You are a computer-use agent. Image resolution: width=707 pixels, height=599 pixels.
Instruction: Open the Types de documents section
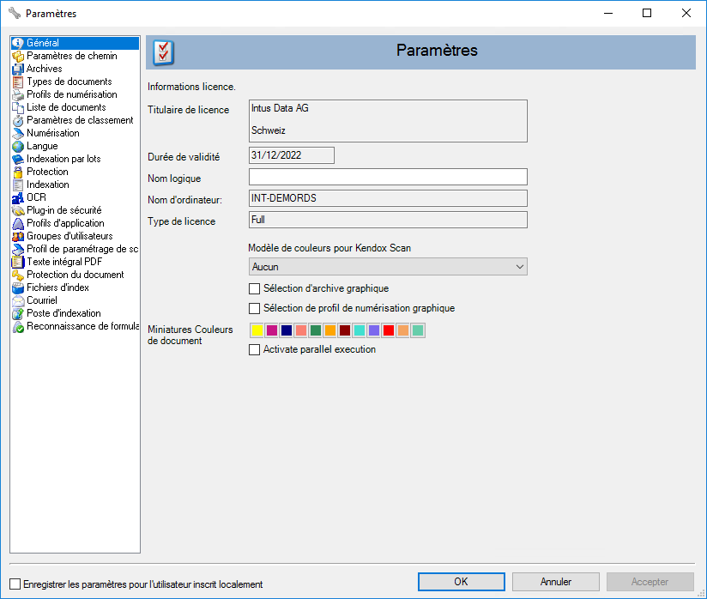(69, 82)
